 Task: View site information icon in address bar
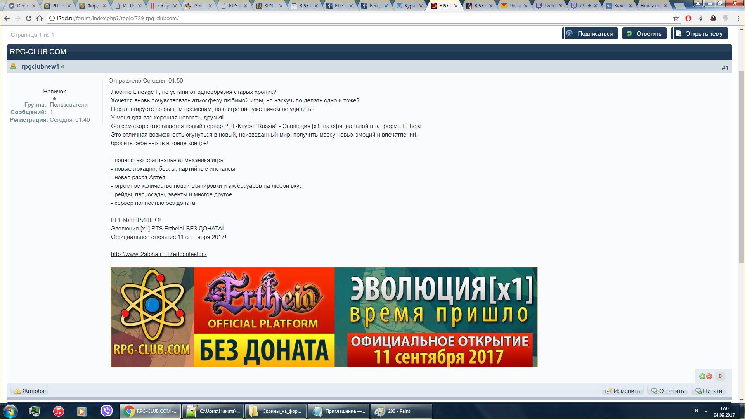coord(52,18)
